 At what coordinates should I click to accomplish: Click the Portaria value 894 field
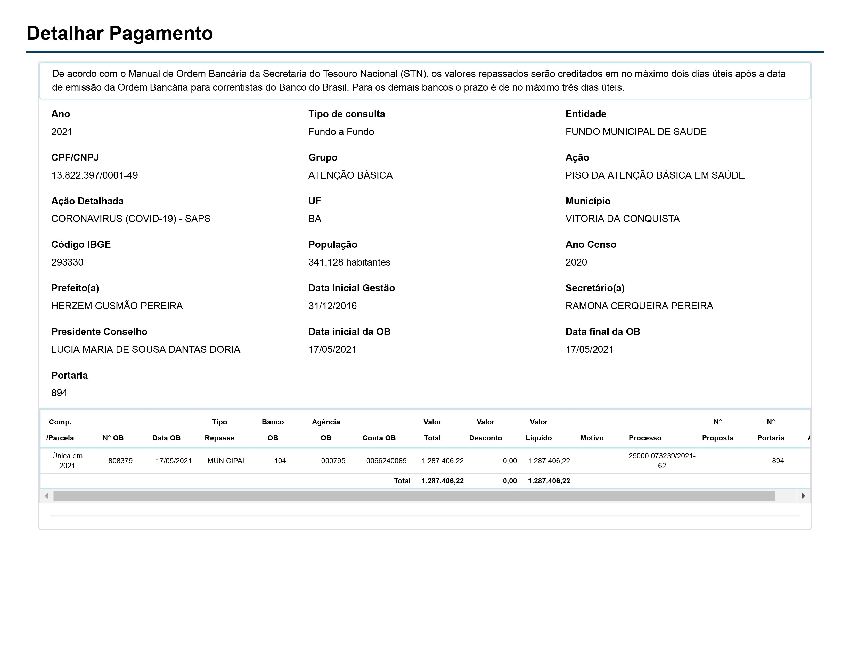coord(59,392)
